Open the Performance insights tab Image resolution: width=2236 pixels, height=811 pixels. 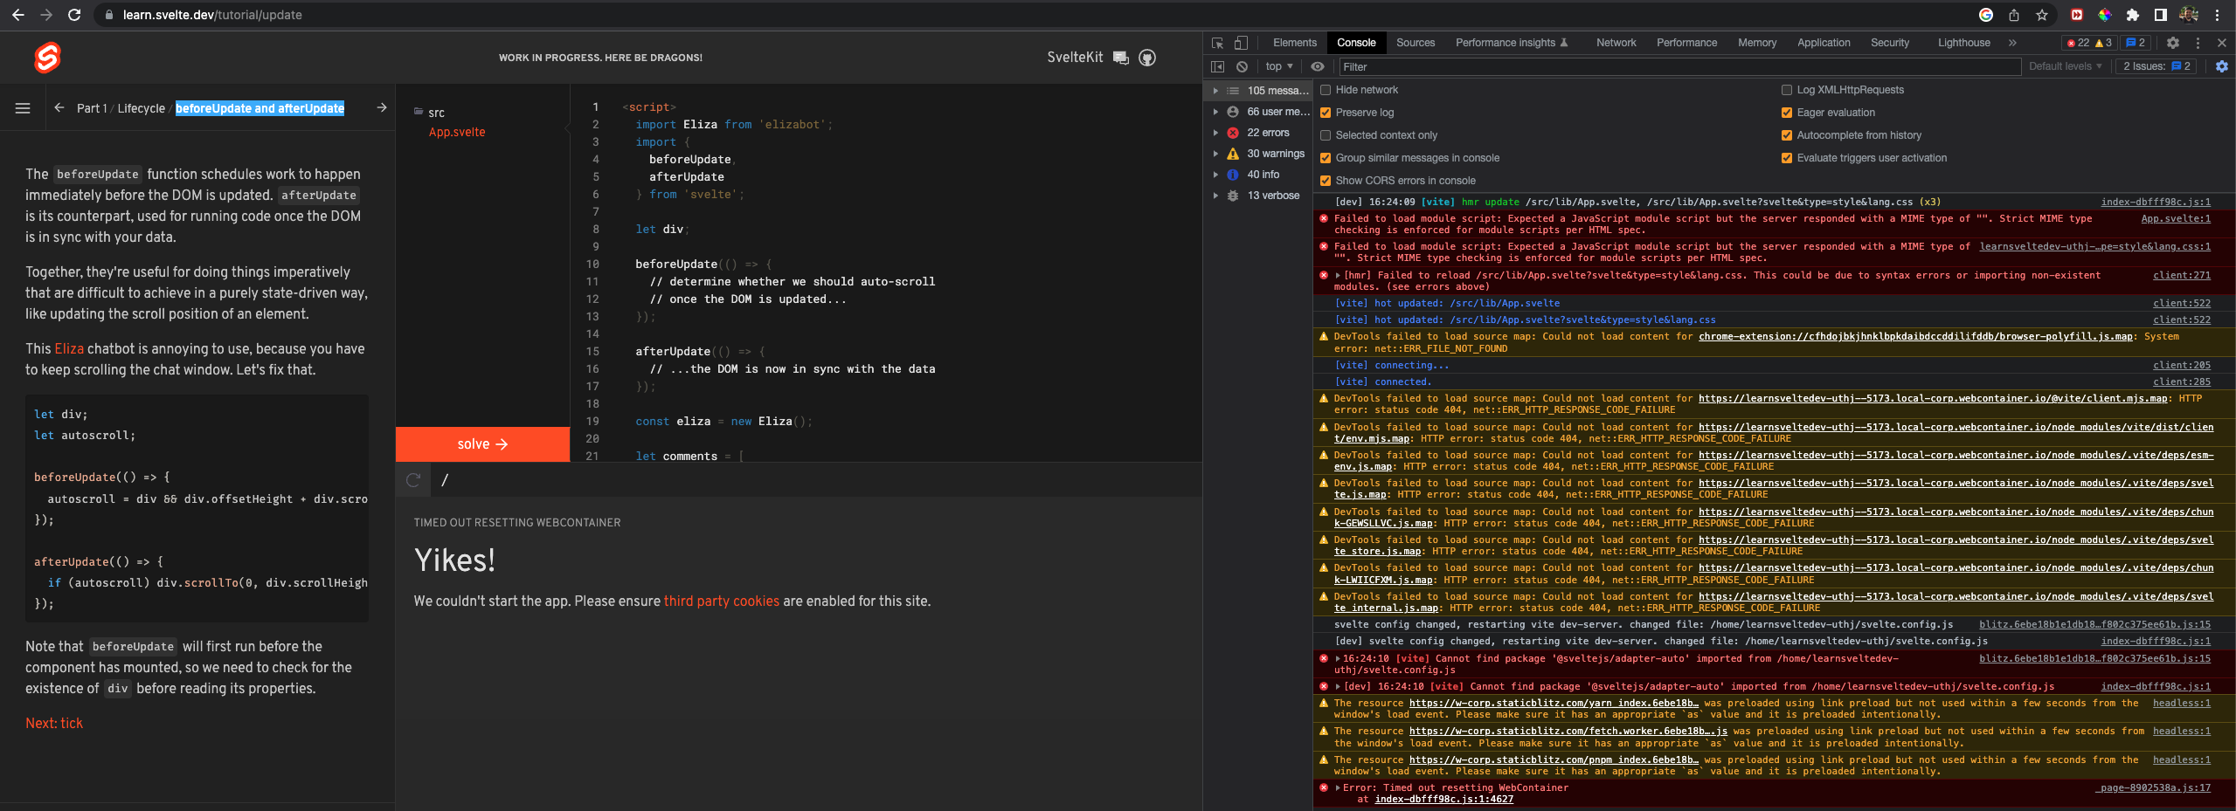pyautogui.click(x=1512, y=43)
